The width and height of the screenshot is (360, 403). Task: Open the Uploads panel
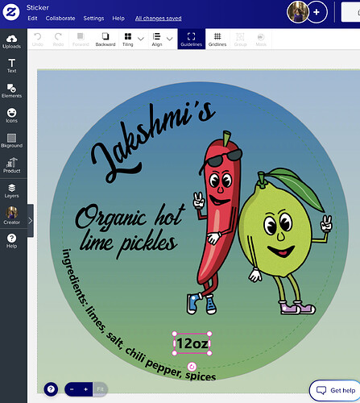pyautogui.click(x=11, y=42)
